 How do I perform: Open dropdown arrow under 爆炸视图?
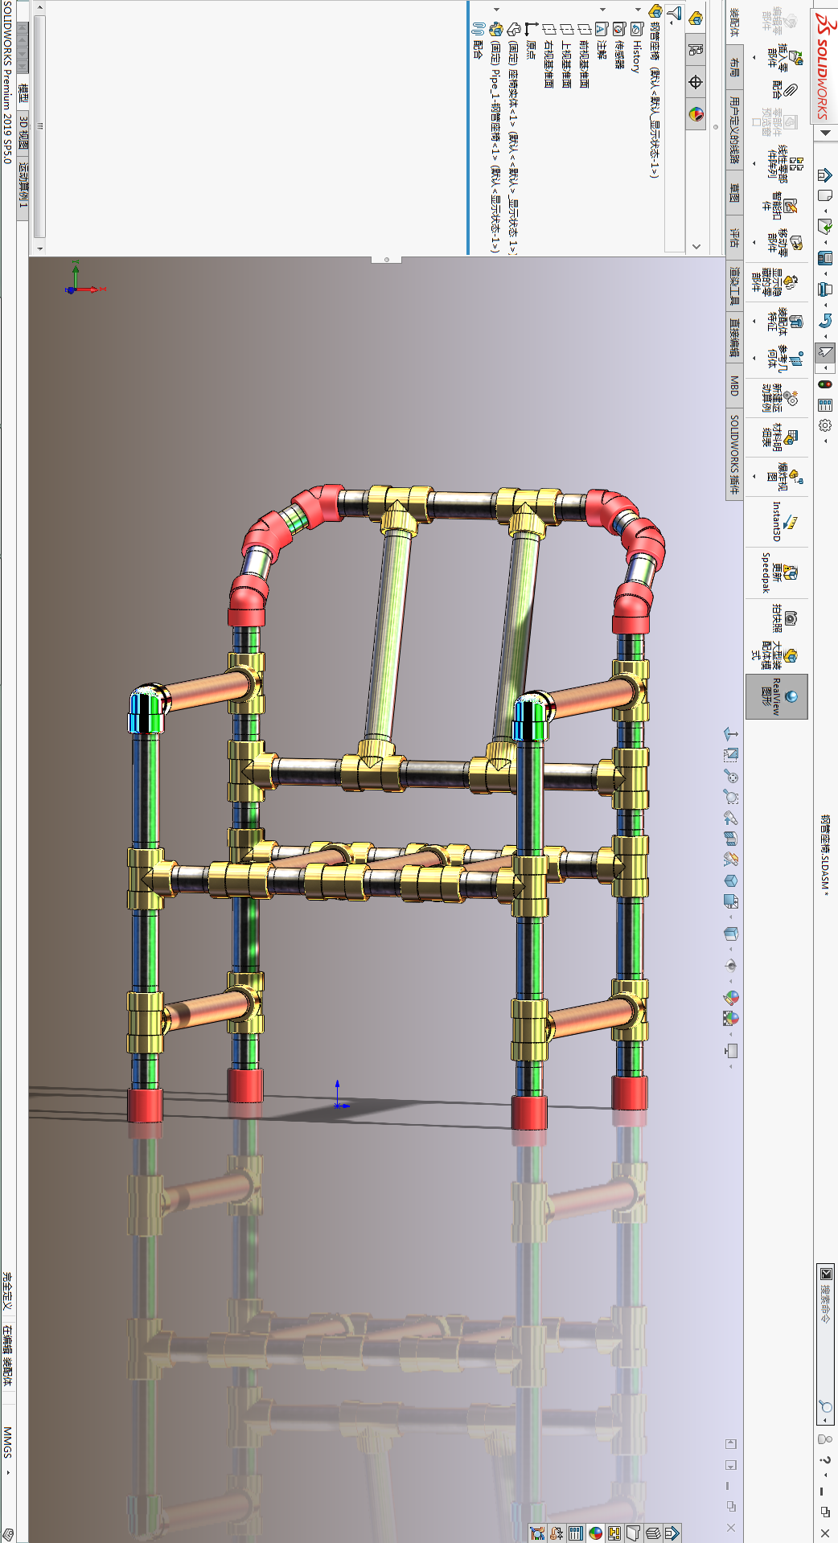point(754,476)
